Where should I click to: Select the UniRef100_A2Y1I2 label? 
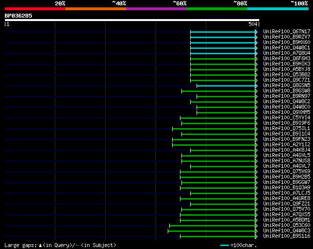[x=287, y=145]
